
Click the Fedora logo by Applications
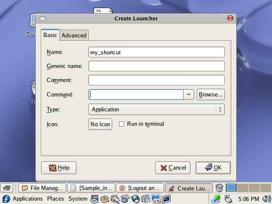(x=6, y=199)
